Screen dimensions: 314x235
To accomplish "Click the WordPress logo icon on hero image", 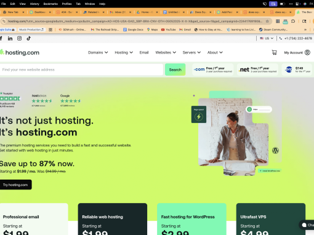I will pos(275,151).
